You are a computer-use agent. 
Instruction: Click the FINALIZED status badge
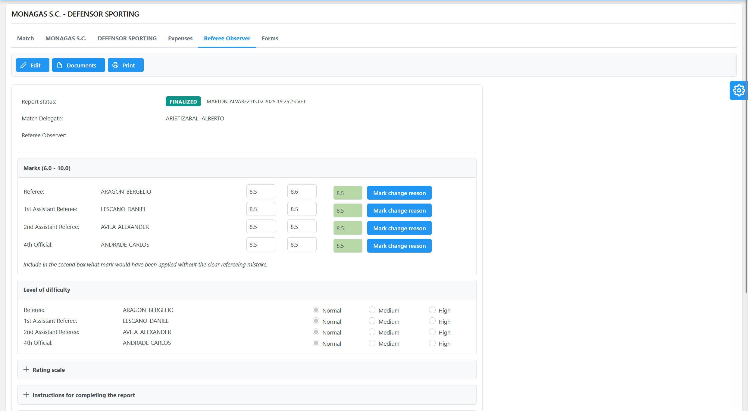pos(183,101)
